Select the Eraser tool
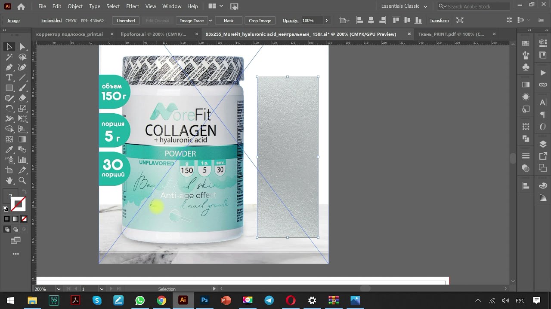 pyautogui.click(x=22, y=98)
